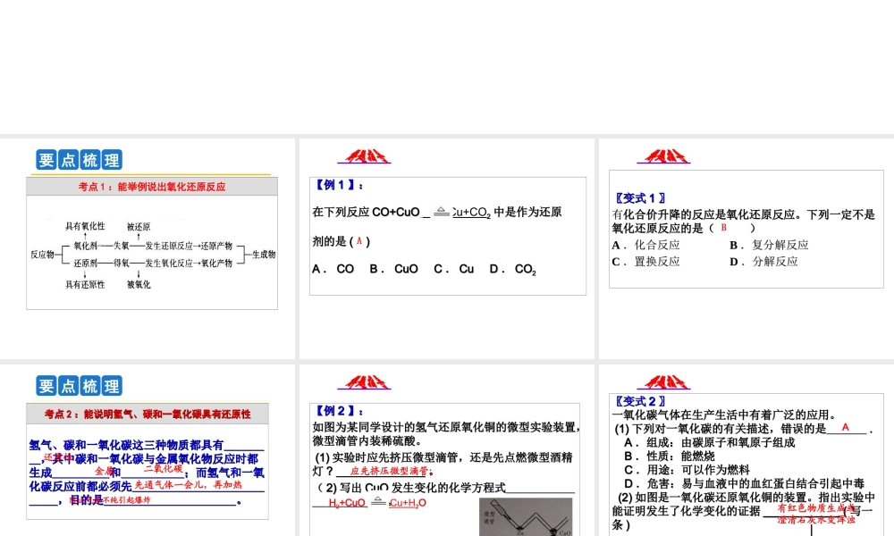Click the 考点2：能说明氢气、碳和一氧化碳具有还原性 banner
Image resolution: width=894 pixels, height=536 pixels.
[148, 415]
